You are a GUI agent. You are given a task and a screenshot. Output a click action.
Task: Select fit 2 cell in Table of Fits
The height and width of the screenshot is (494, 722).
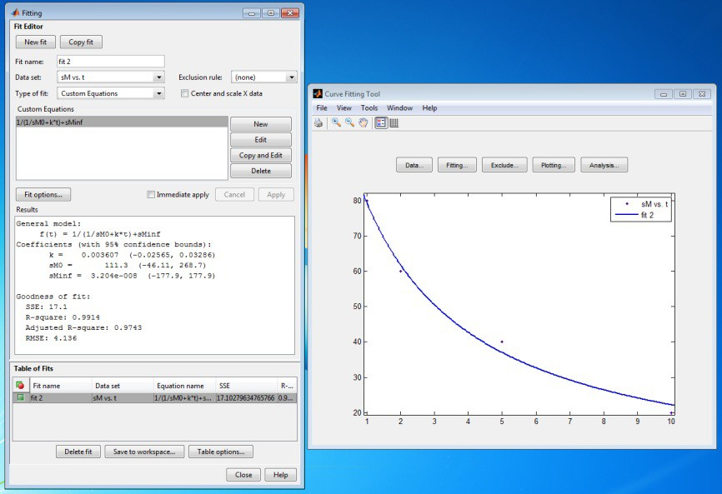coord(61,398)
